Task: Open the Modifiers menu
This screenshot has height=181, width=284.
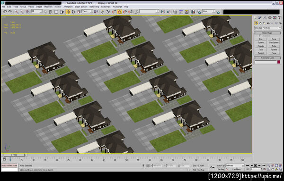Action: (x=48, y=7)
